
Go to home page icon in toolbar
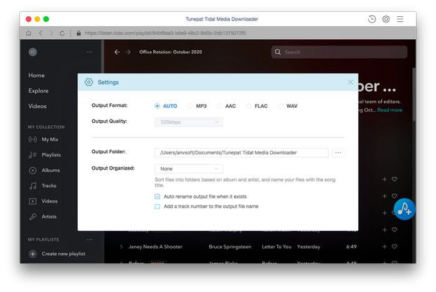coord(29,34)
